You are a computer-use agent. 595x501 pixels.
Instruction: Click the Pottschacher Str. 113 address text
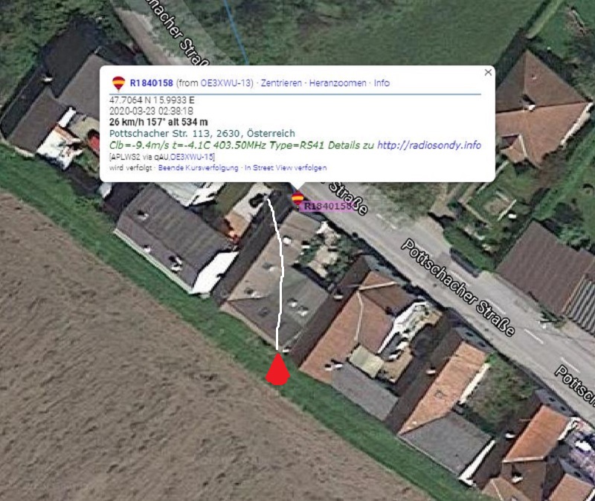[x=202, y=134]
